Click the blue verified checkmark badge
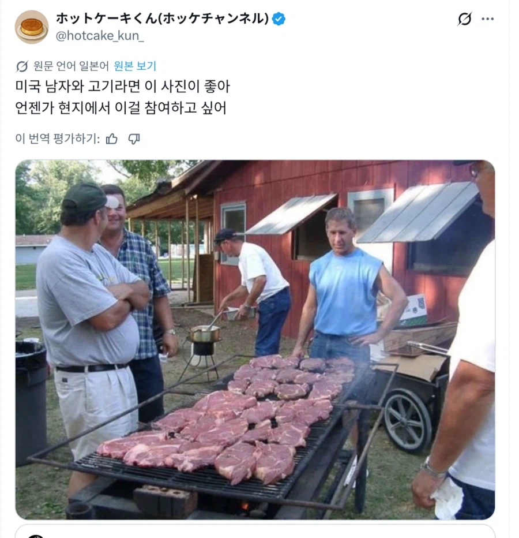This screenshot has width=519, height=538. pos(279,18)
